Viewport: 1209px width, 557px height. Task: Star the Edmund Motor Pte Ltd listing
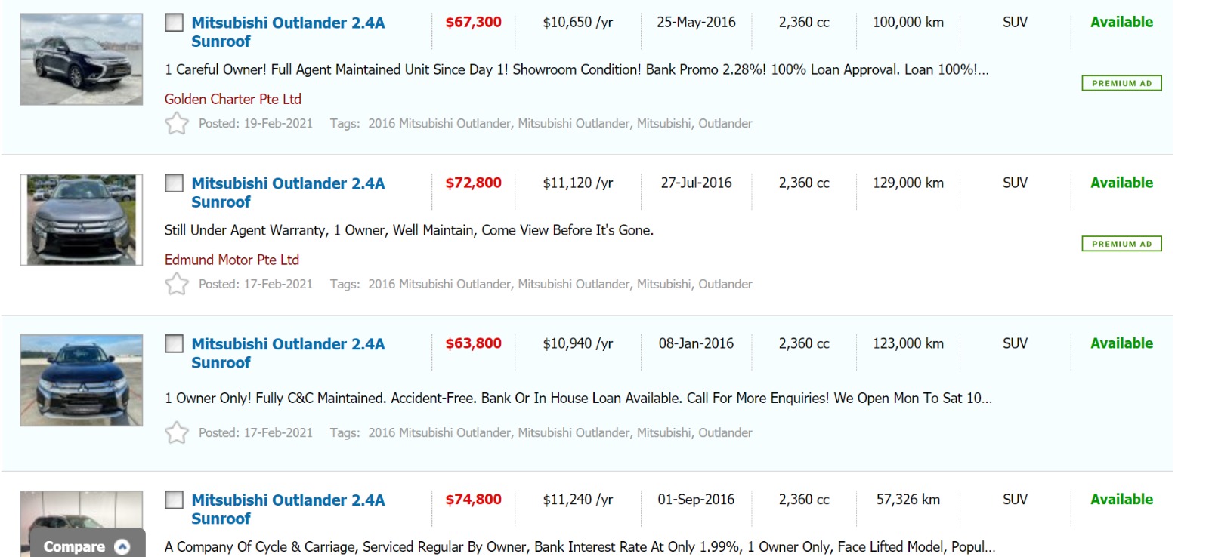176,284
